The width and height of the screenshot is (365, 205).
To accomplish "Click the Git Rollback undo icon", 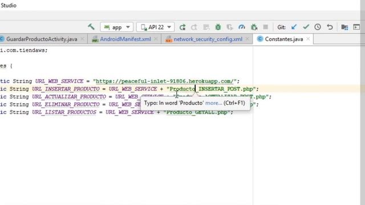I will (x=330, y=27).
